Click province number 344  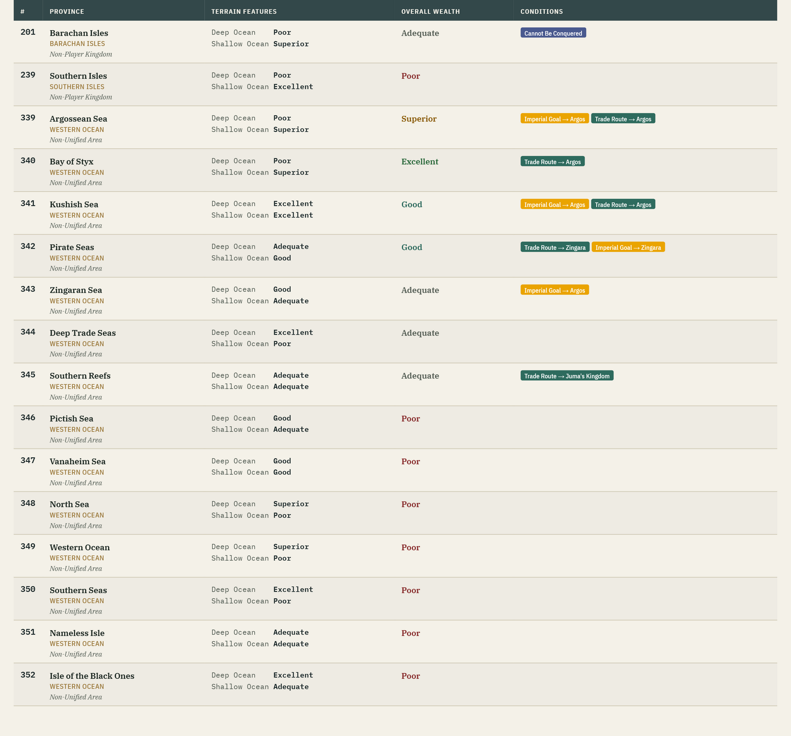click(x=28, y=332)
